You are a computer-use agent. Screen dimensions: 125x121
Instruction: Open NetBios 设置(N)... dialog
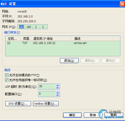tap(46, 104)
